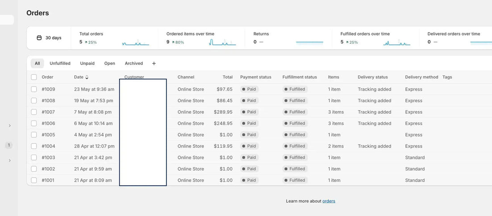The width and height of the screenshot is (492, 216).
Task: Click the sort arrows icon next to Date
Action: click(x=87, y=77)
